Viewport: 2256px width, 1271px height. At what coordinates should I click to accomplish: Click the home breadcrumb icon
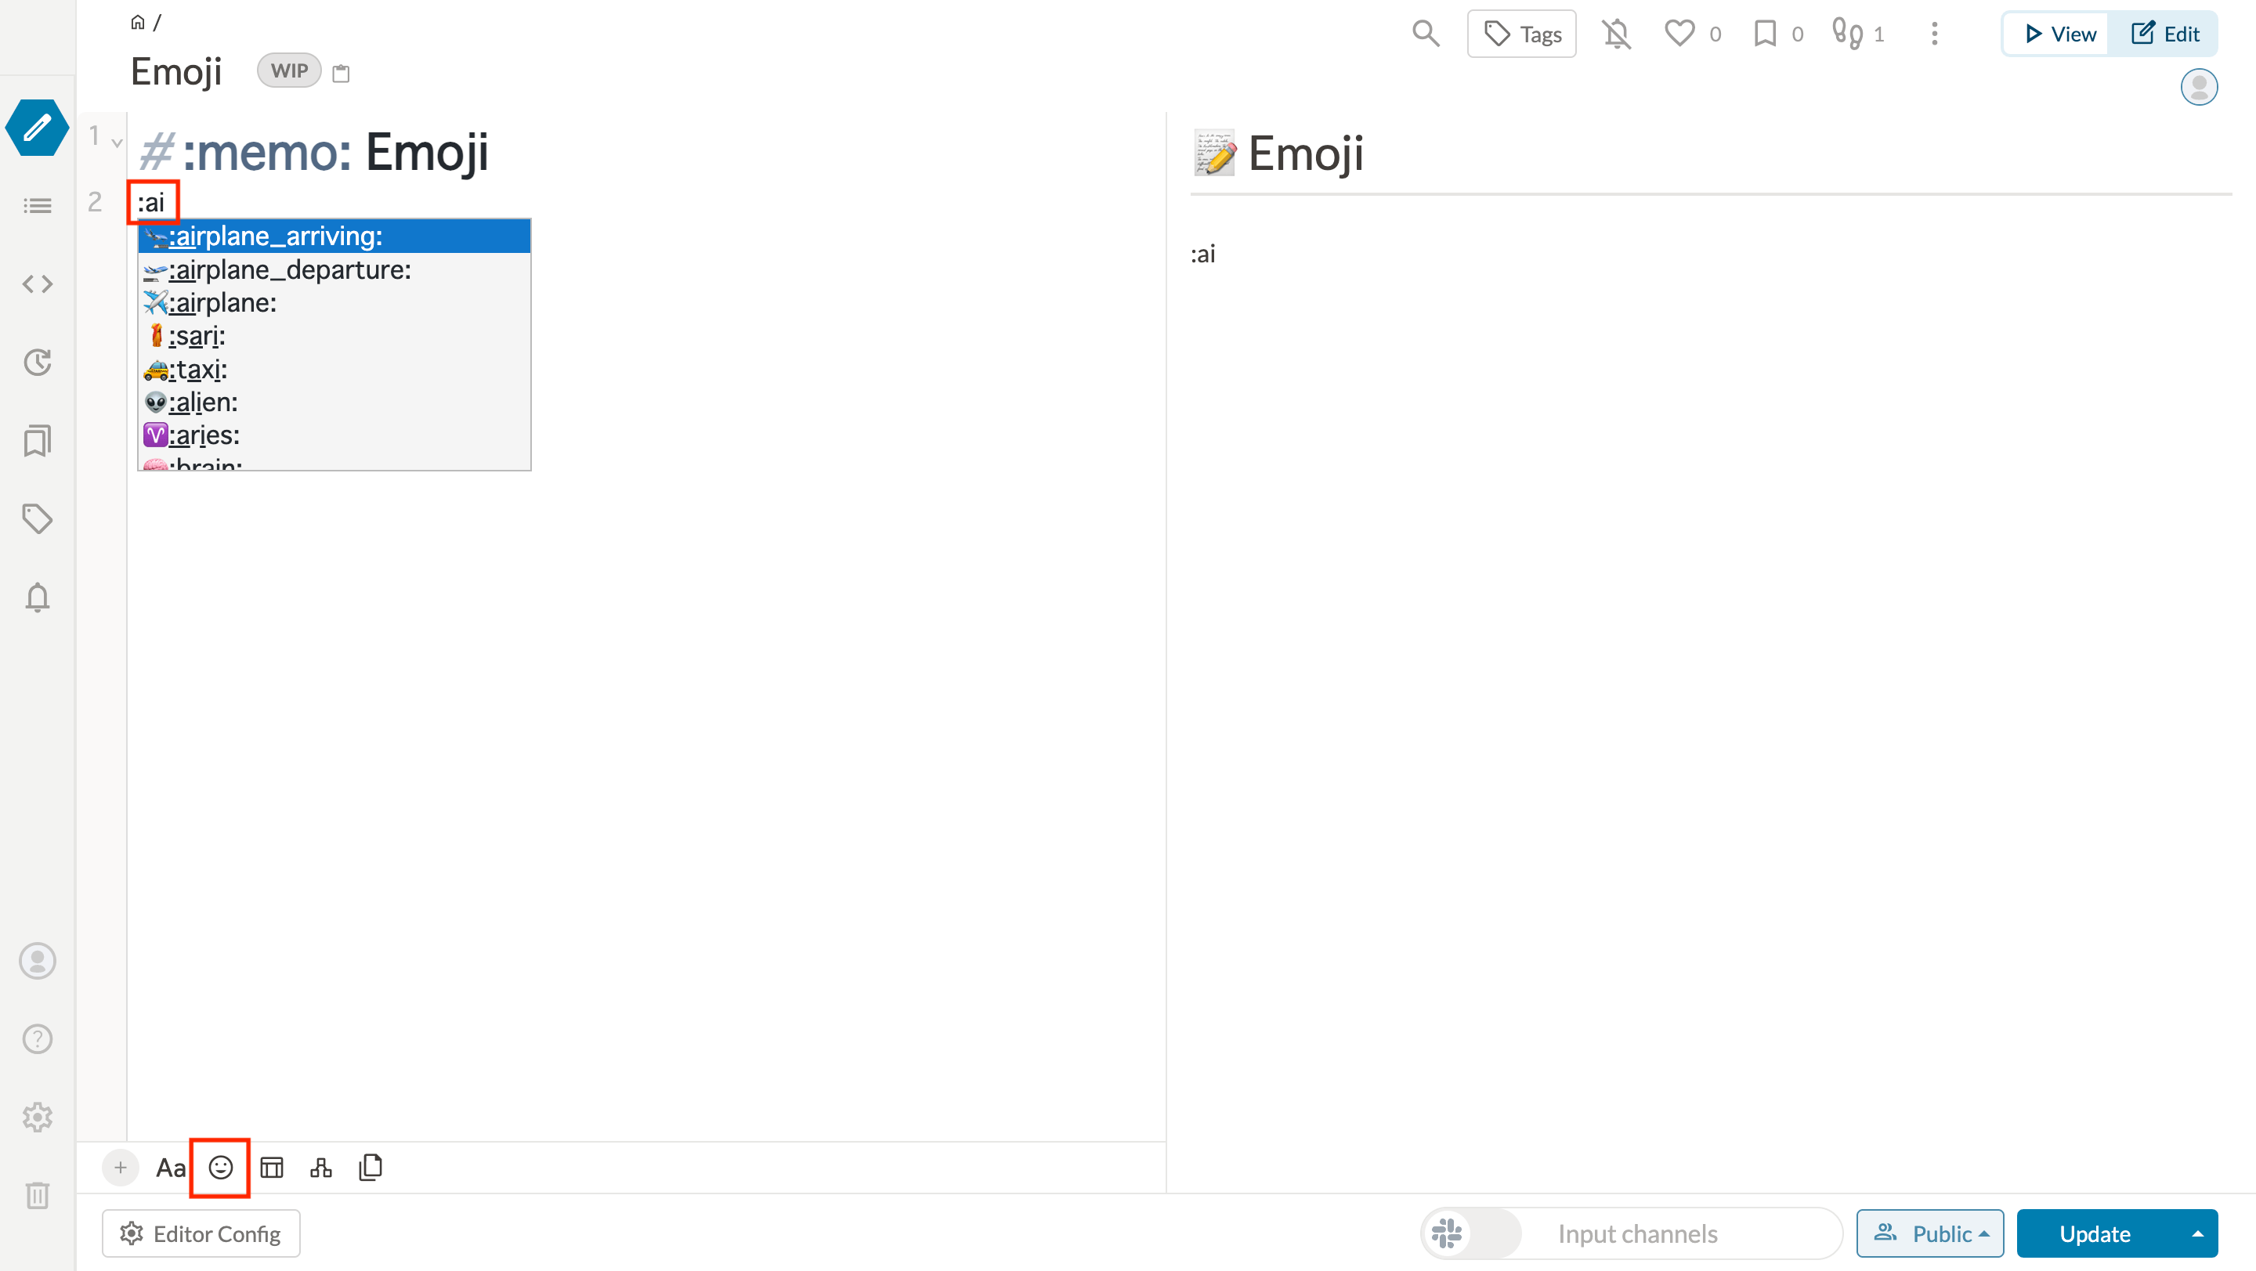click(x=138, y=22)
